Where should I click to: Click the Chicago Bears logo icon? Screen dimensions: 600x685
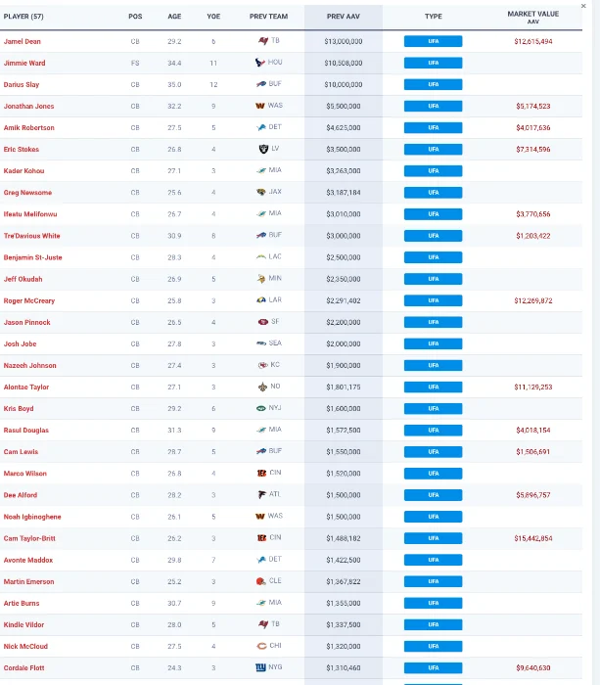[x=261, y=646]
